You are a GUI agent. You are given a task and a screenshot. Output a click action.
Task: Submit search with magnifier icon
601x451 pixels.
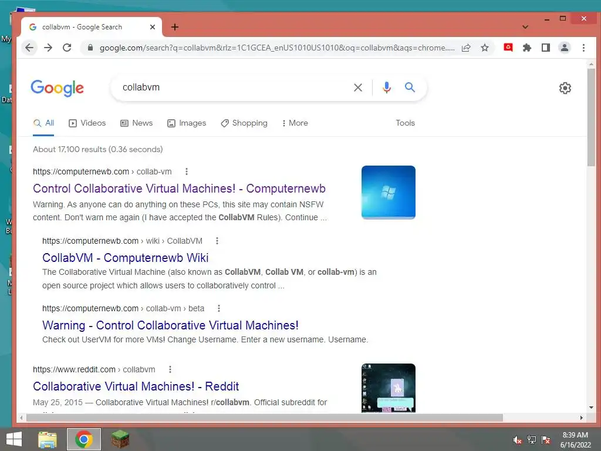point(410,87)
